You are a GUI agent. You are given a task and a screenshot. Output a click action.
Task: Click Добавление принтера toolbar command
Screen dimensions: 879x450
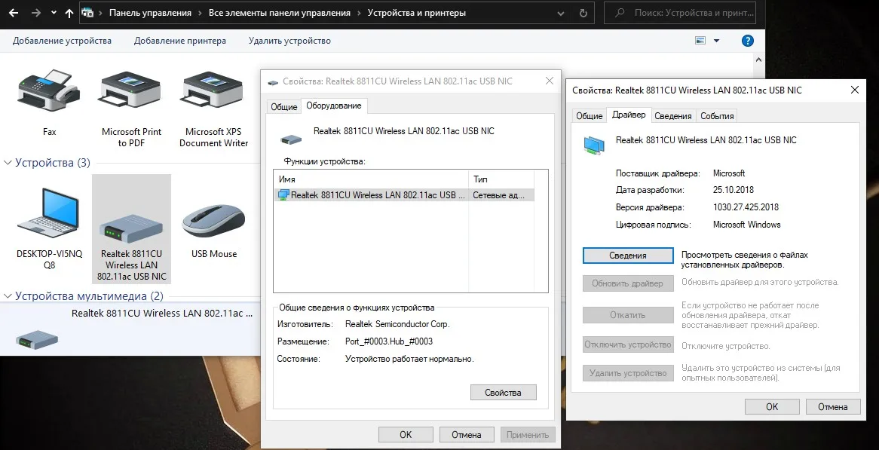point(180,41)
